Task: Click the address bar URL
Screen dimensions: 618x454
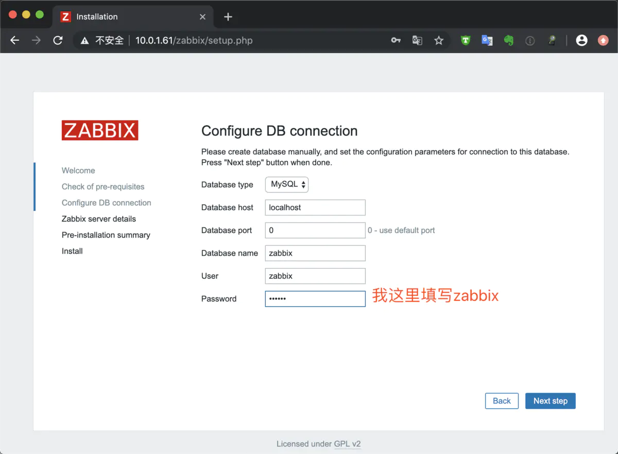Action: click(194, 40)
